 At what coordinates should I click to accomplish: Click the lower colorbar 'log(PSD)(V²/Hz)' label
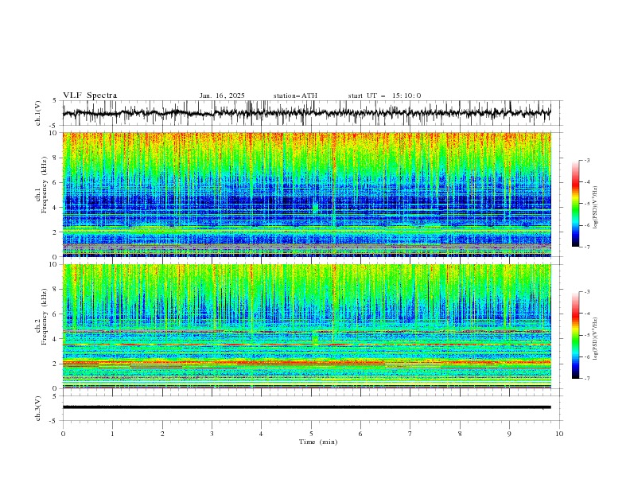[596, 339]
